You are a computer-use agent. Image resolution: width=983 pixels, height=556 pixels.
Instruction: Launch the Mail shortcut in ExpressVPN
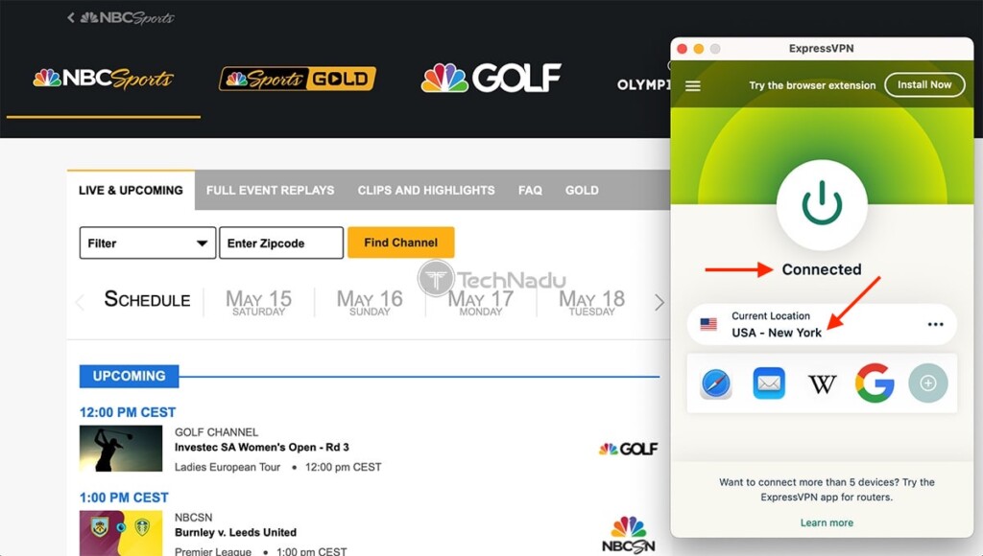tap(769, 383)
